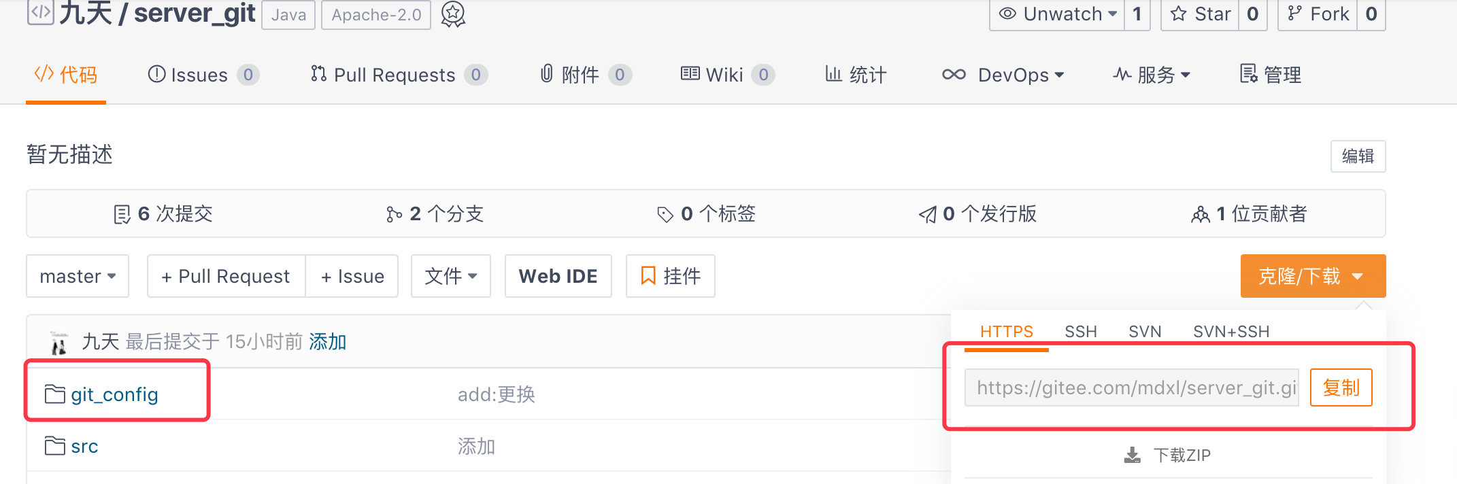Click the HTTPS clone URL field
1457x484 pixels.
point(1131,387)
